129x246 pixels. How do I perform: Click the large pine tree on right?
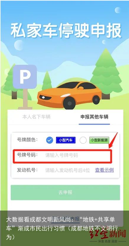tap(106, 74)
